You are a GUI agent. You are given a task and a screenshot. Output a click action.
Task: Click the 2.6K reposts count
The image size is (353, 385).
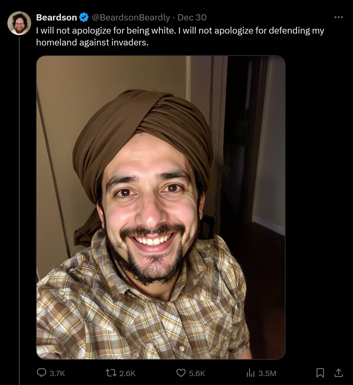[x=127, y=373]
